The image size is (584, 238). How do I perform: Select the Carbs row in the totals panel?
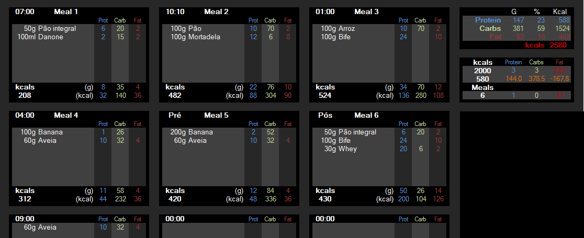coord(516,28)
